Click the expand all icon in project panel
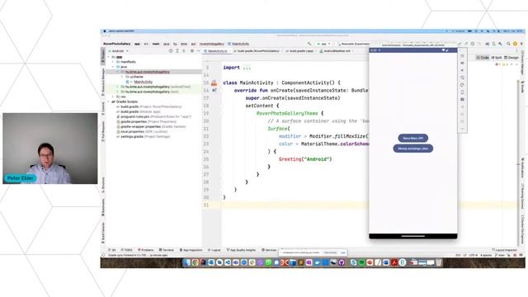Screen dimensions: 528x297 click(177, 51)
